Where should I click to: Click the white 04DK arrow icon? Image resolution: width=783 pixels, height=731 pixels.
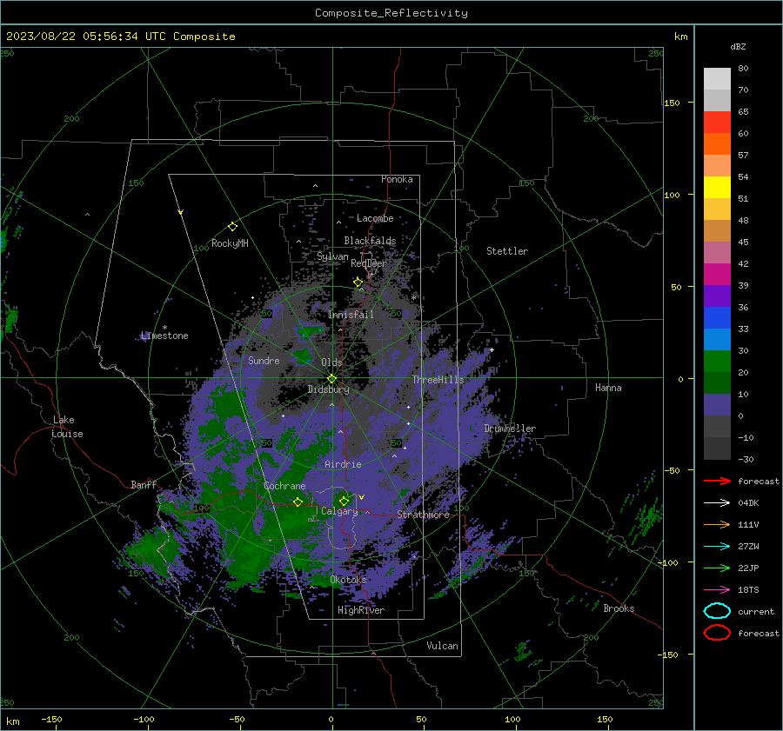tap(717, 503)
